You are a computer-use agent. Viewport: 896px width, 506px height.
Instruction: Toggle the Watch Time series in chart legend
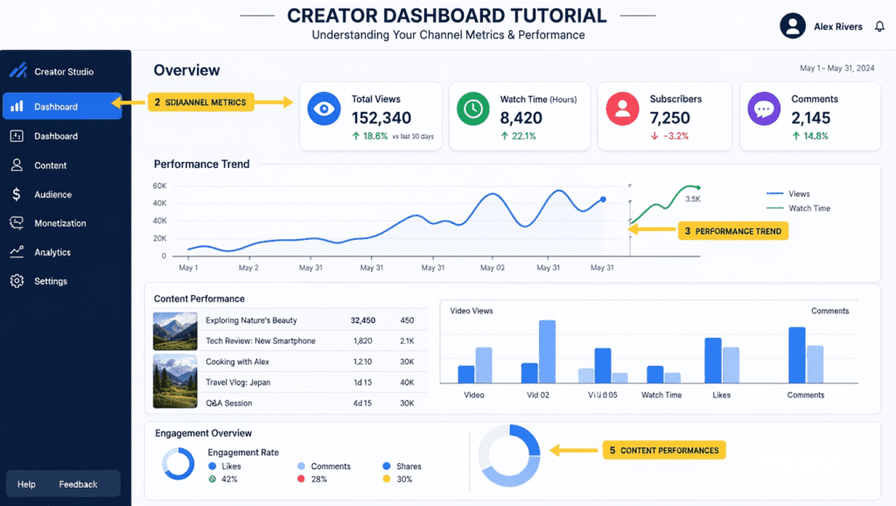798,208
